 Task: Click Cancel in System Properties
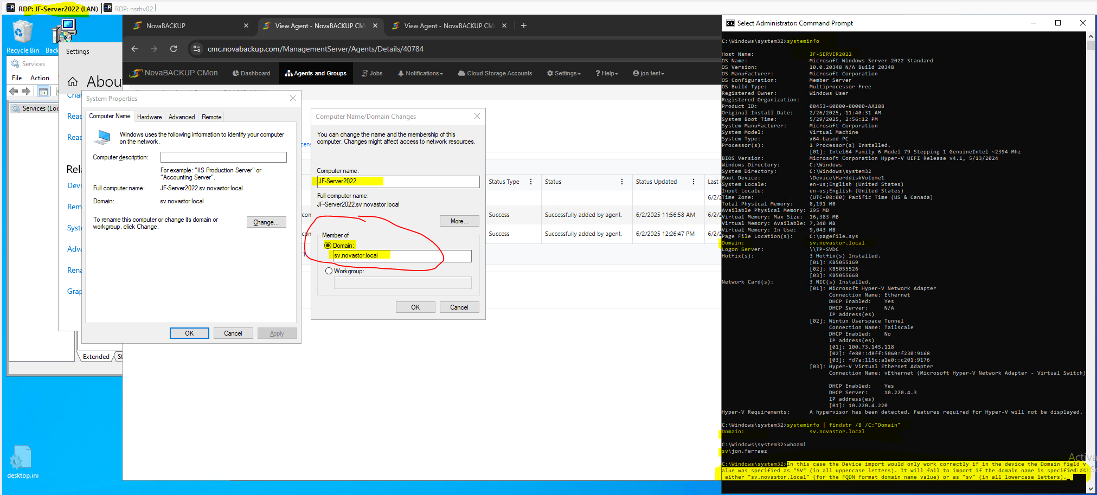[x=233, y=333]
